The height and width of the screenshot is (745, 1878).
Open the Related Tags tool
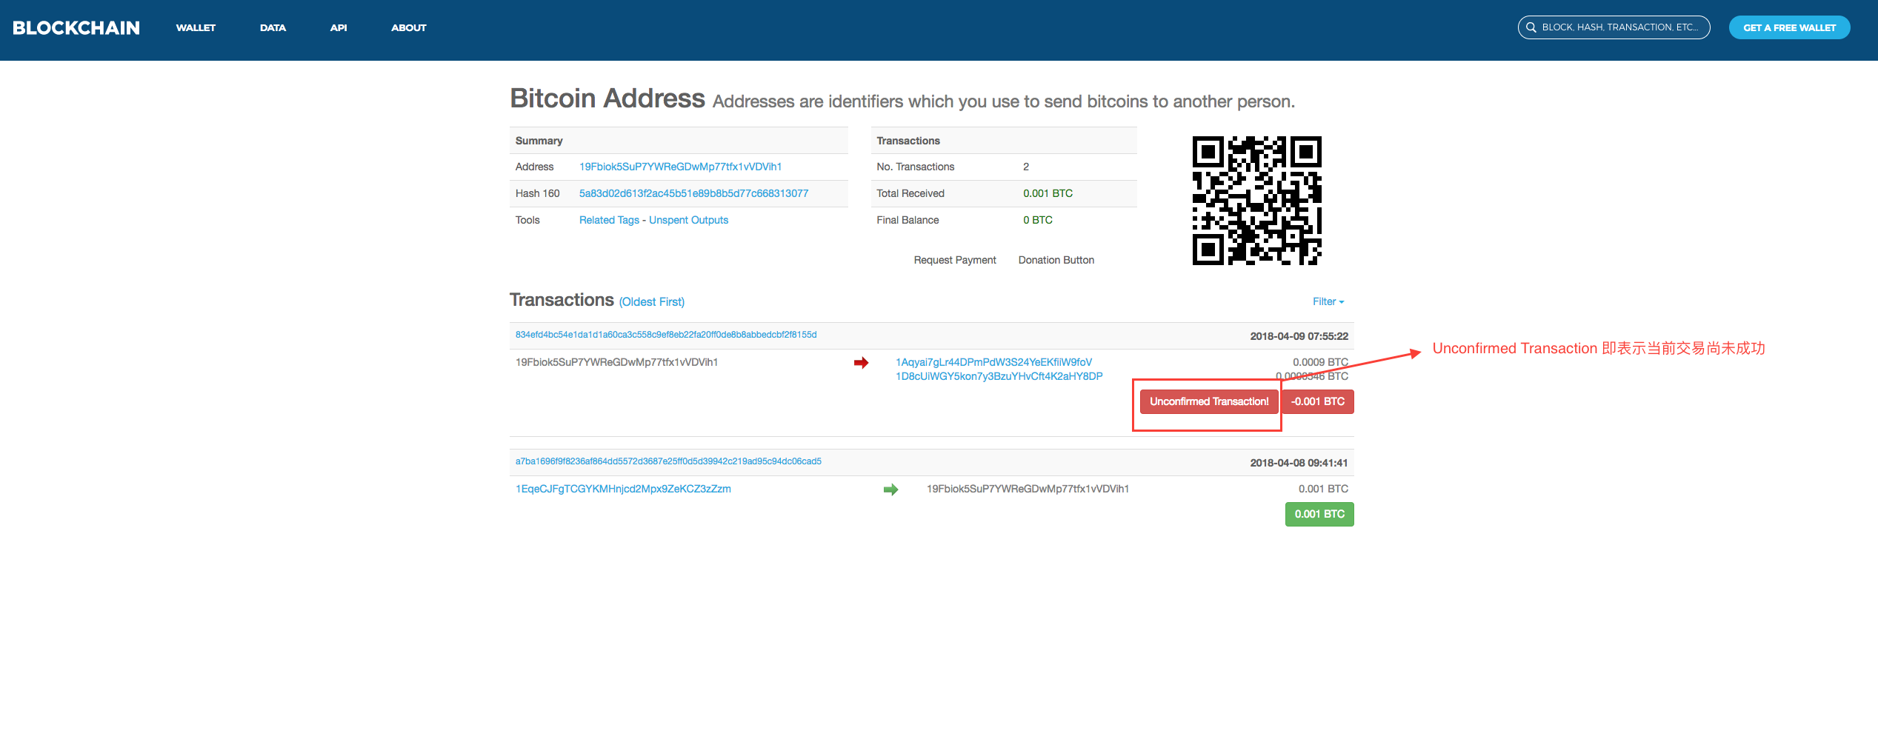(608, 220)
